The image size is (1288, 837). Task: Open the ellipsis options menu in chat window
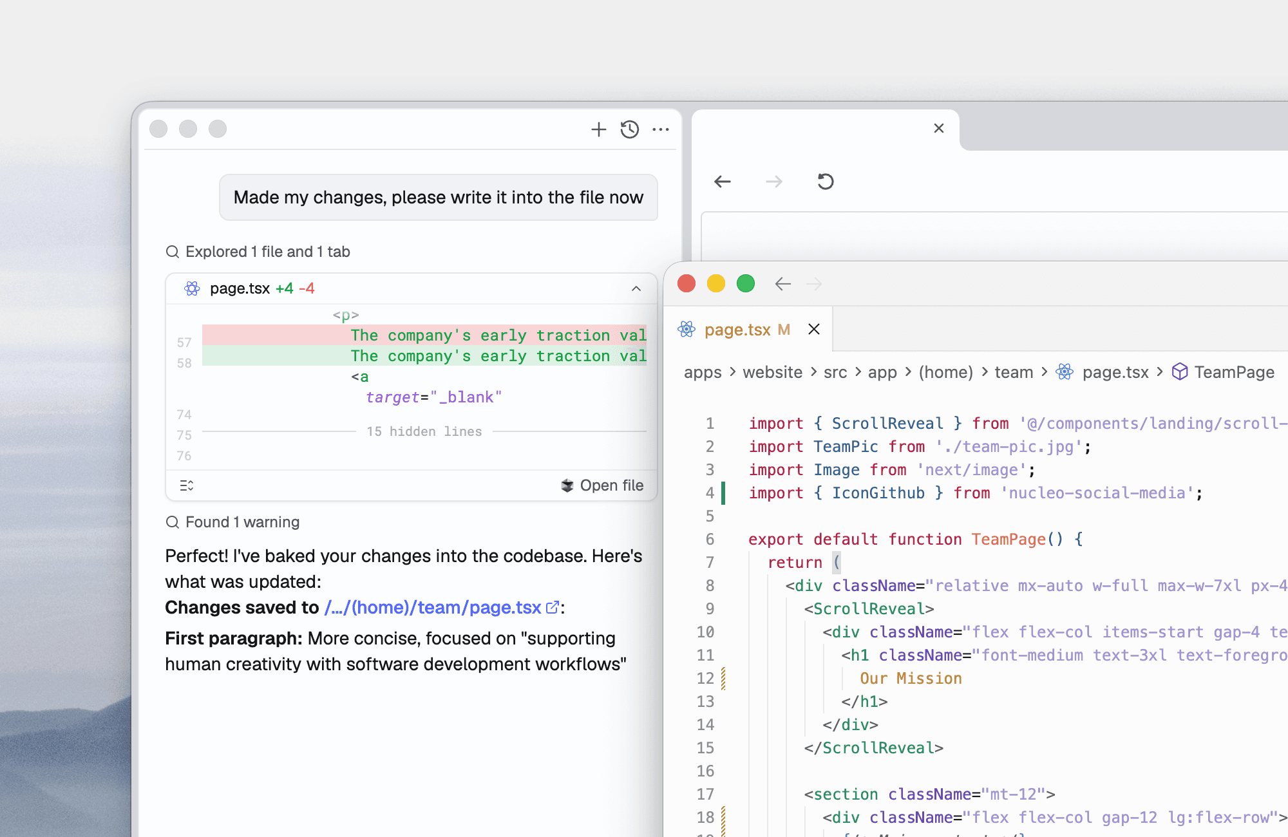tap(661, 130)
